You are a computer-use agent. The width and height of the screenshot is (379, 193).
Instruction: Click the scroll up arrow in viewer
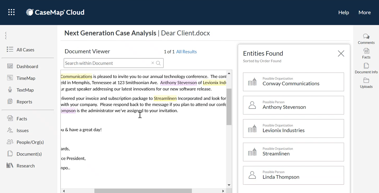pyautogui.click(x=229, y=73)
